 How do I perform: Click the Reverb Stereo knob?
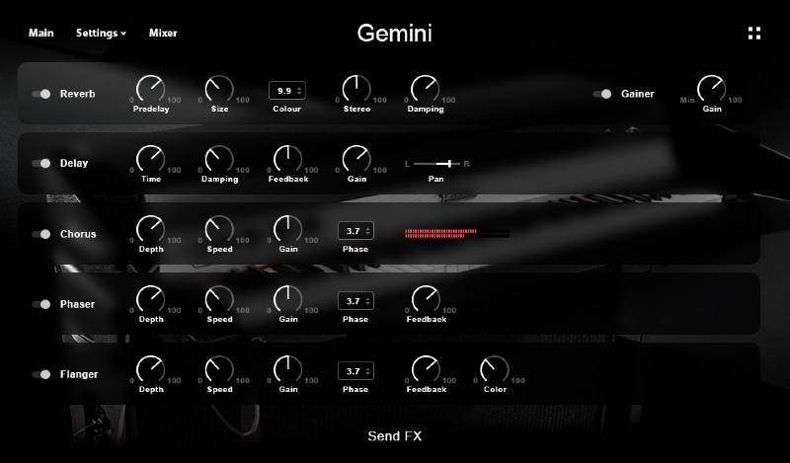coord(356,89)
